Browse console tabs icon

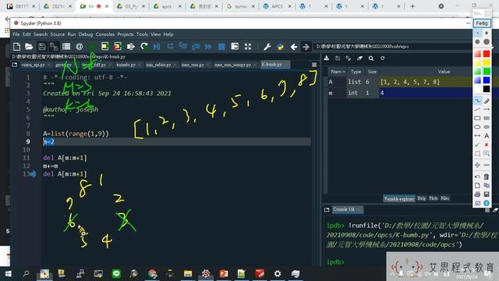coord(327,210)
